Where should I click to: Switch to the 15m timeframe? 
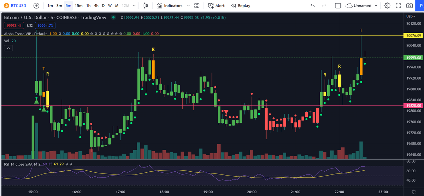tap(78, 6)
